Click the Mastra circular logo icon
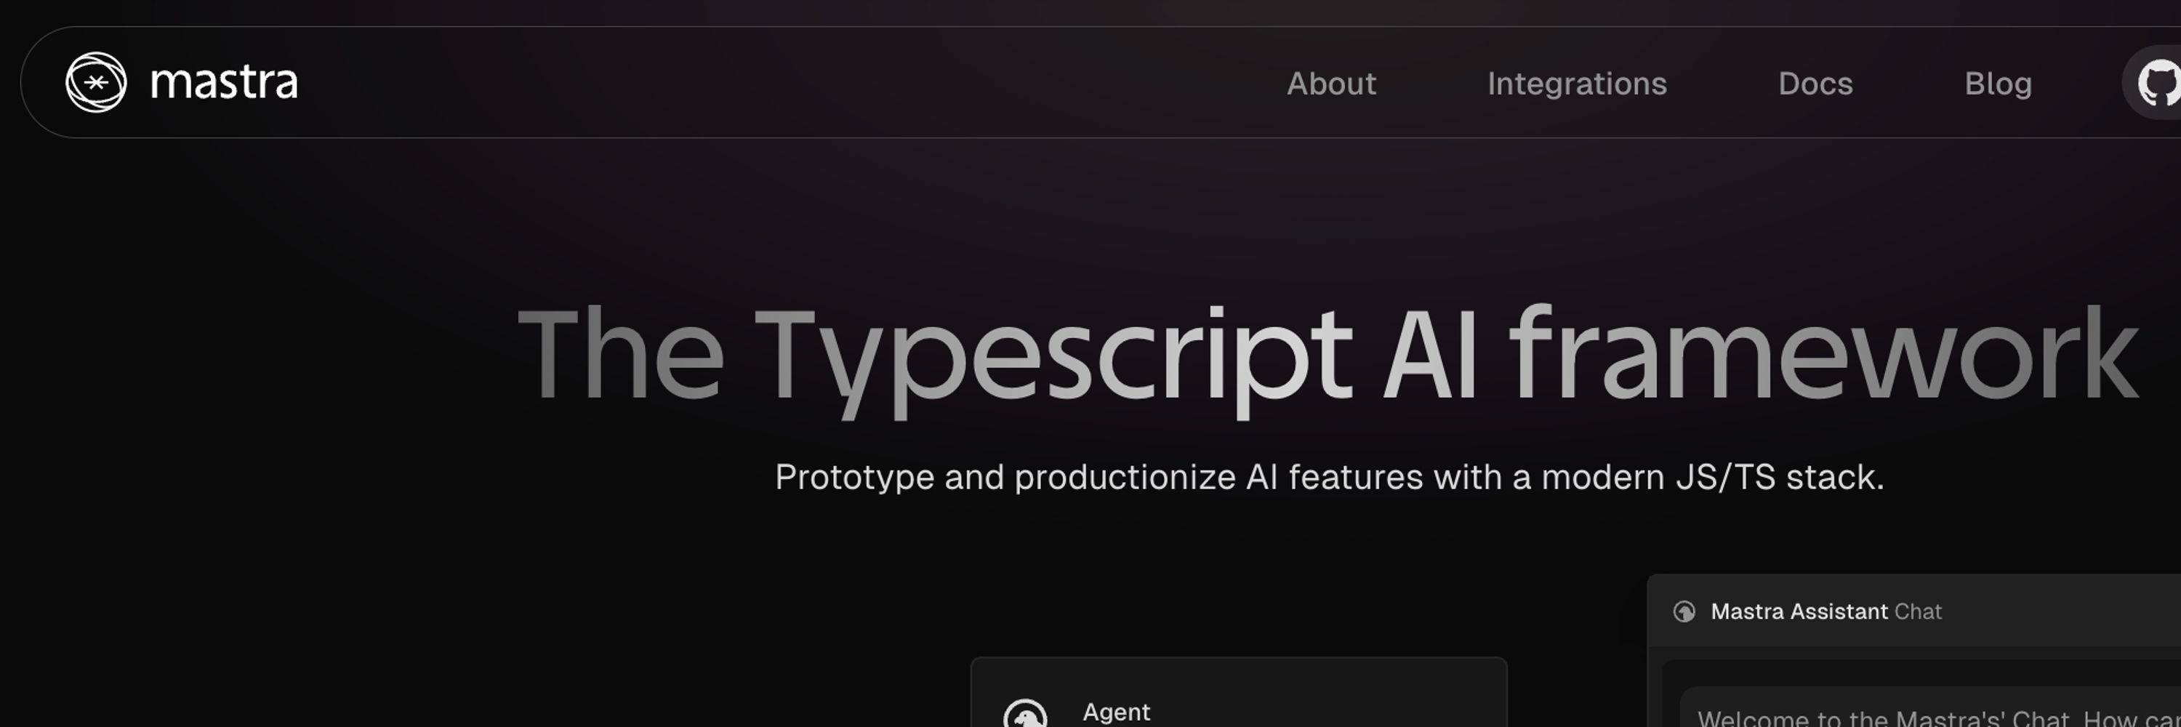The width and height of the screenshot is (2181, 727). coord(96,82)
